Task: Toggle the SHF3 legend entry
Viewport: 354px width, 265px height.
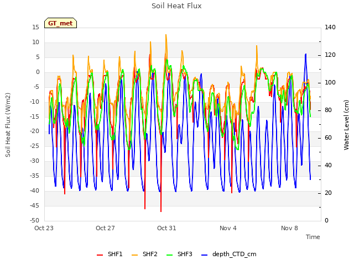Action: click(x=179, y=254)
